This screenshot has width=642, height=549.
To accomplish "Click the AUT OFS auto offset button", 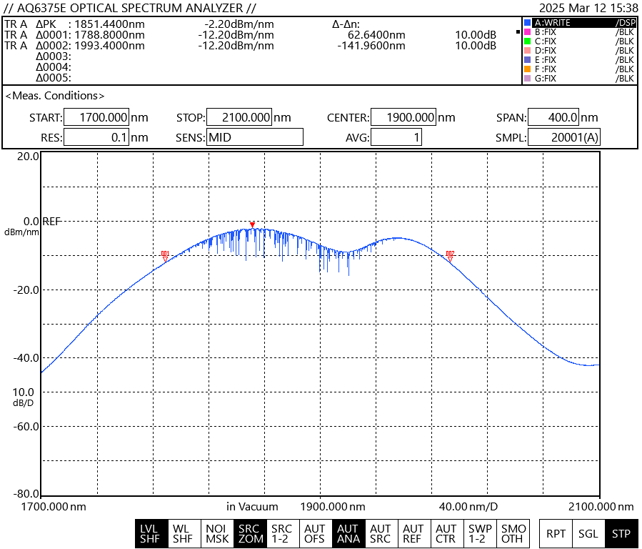I will (315, 533).
